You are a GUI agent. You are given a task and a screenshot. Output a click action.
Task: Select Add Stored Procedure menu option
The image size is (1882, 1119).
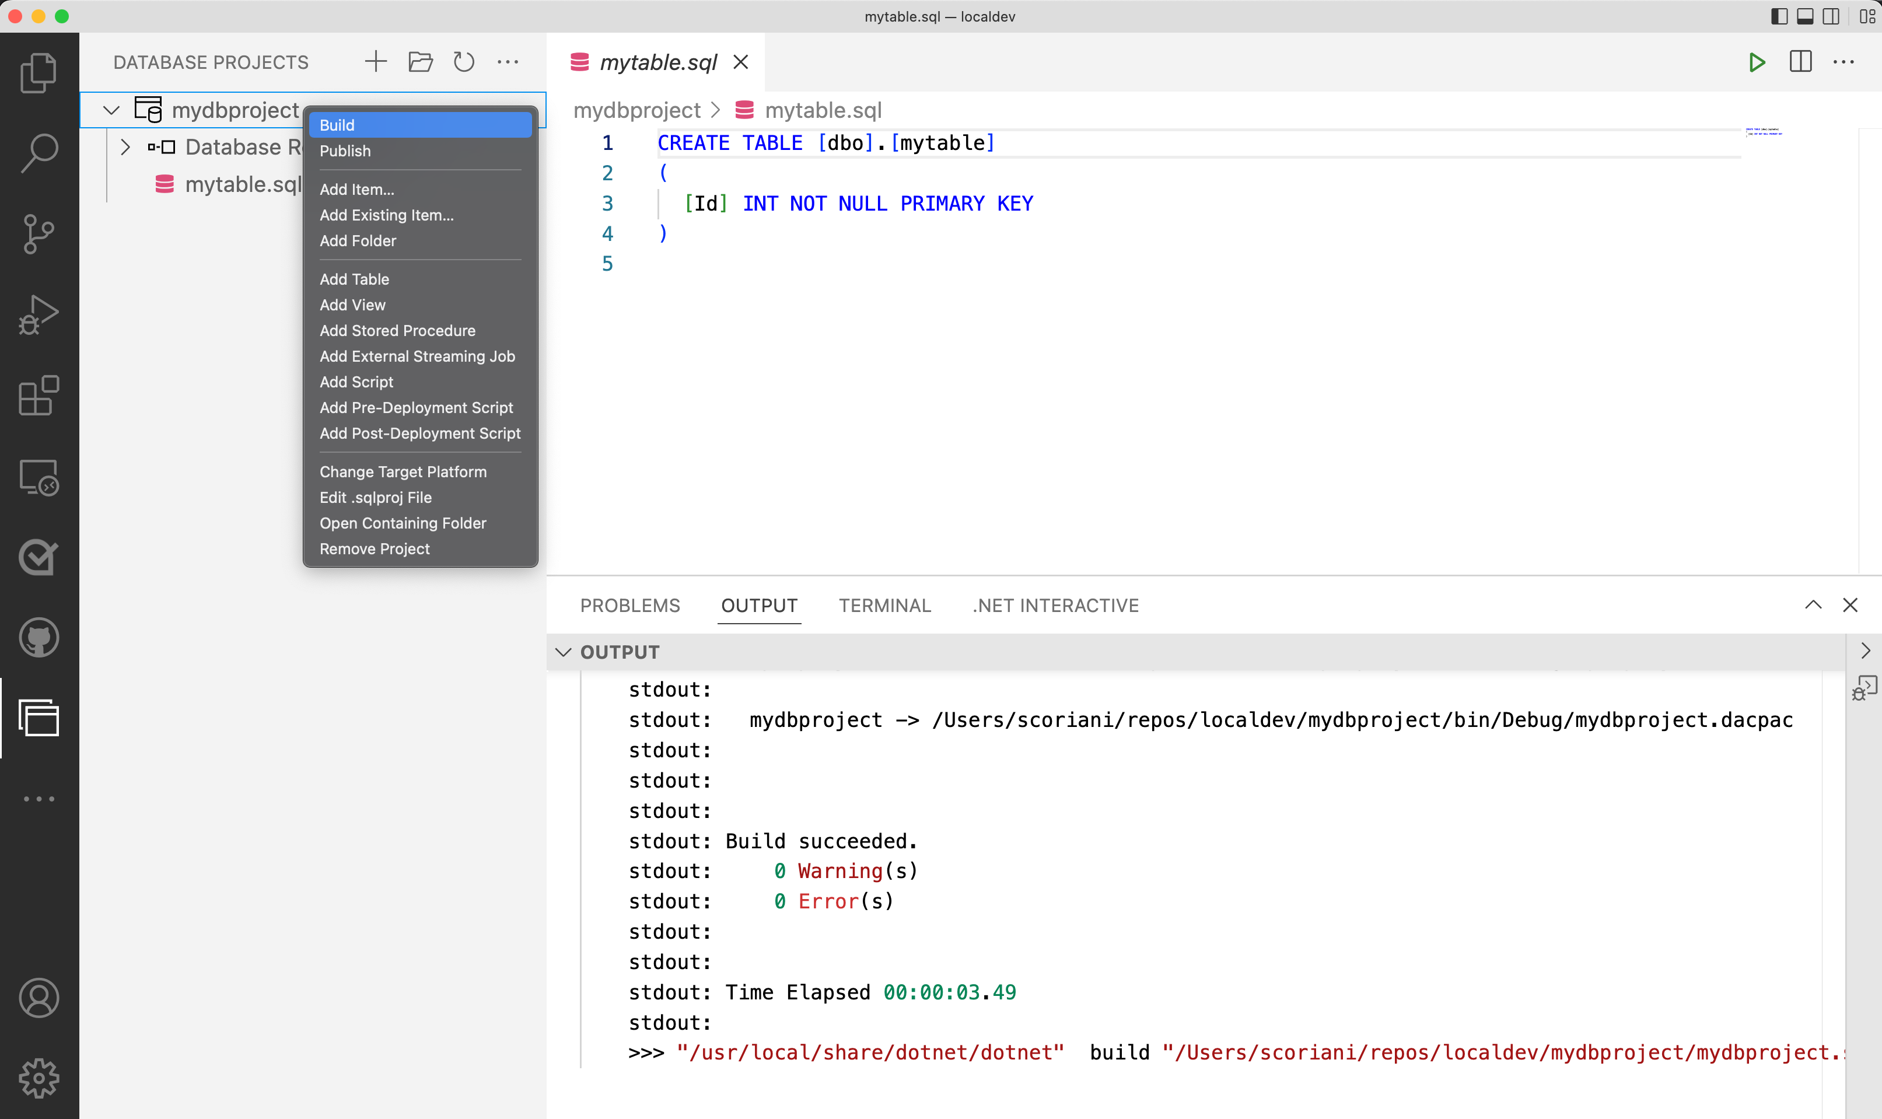coord(397,330)
